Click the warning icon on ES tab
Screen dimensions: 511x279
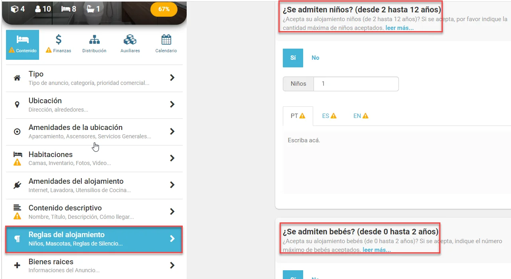333,116
